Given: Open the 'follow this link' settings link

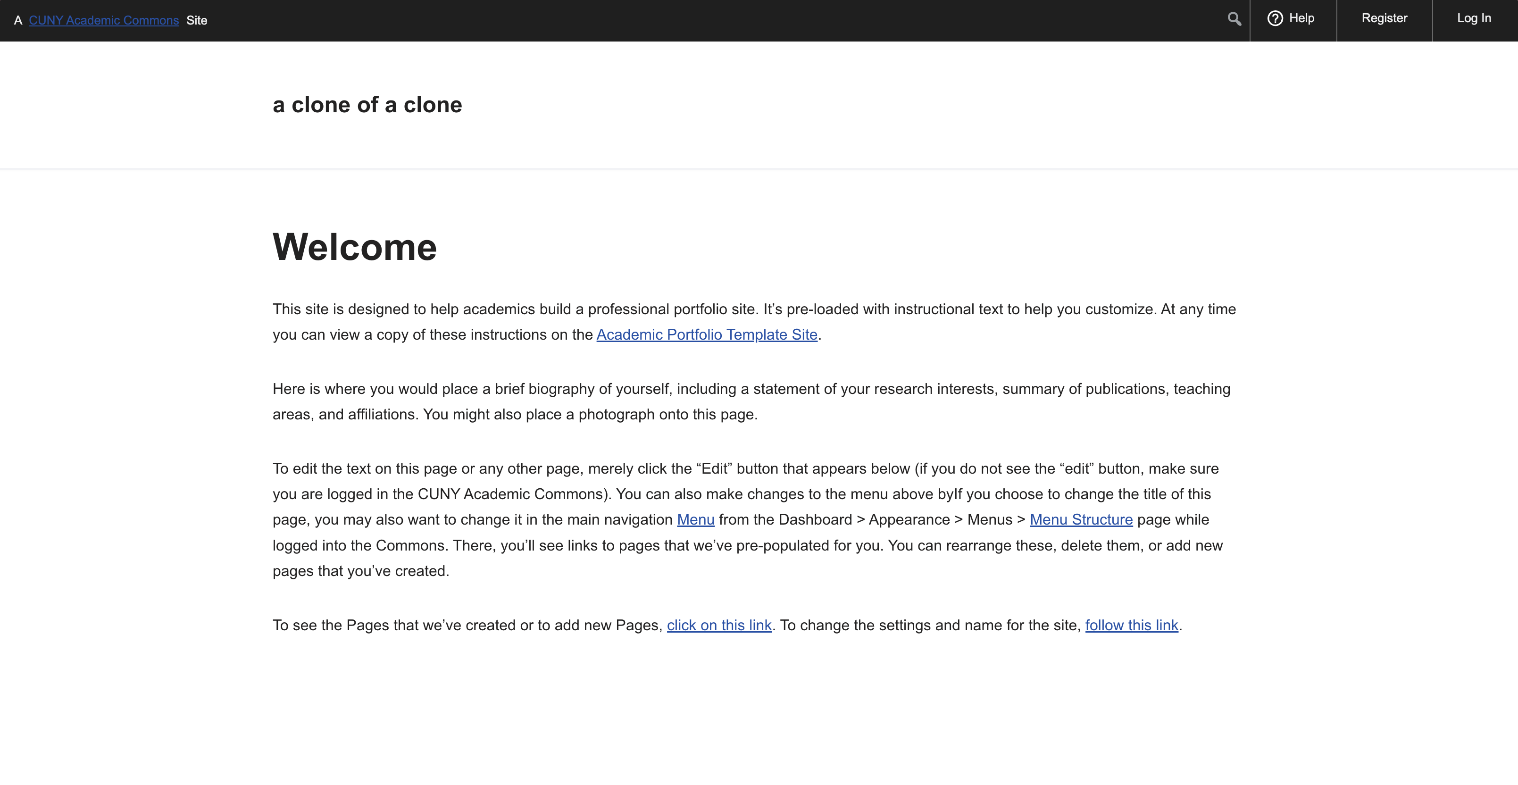Looking at the screenshot, I should pos(1131,625).
